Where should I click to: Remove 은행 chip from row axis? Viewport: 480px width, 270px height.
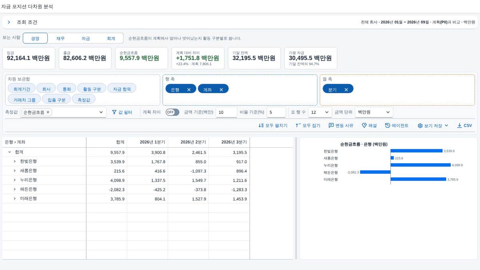189,90
